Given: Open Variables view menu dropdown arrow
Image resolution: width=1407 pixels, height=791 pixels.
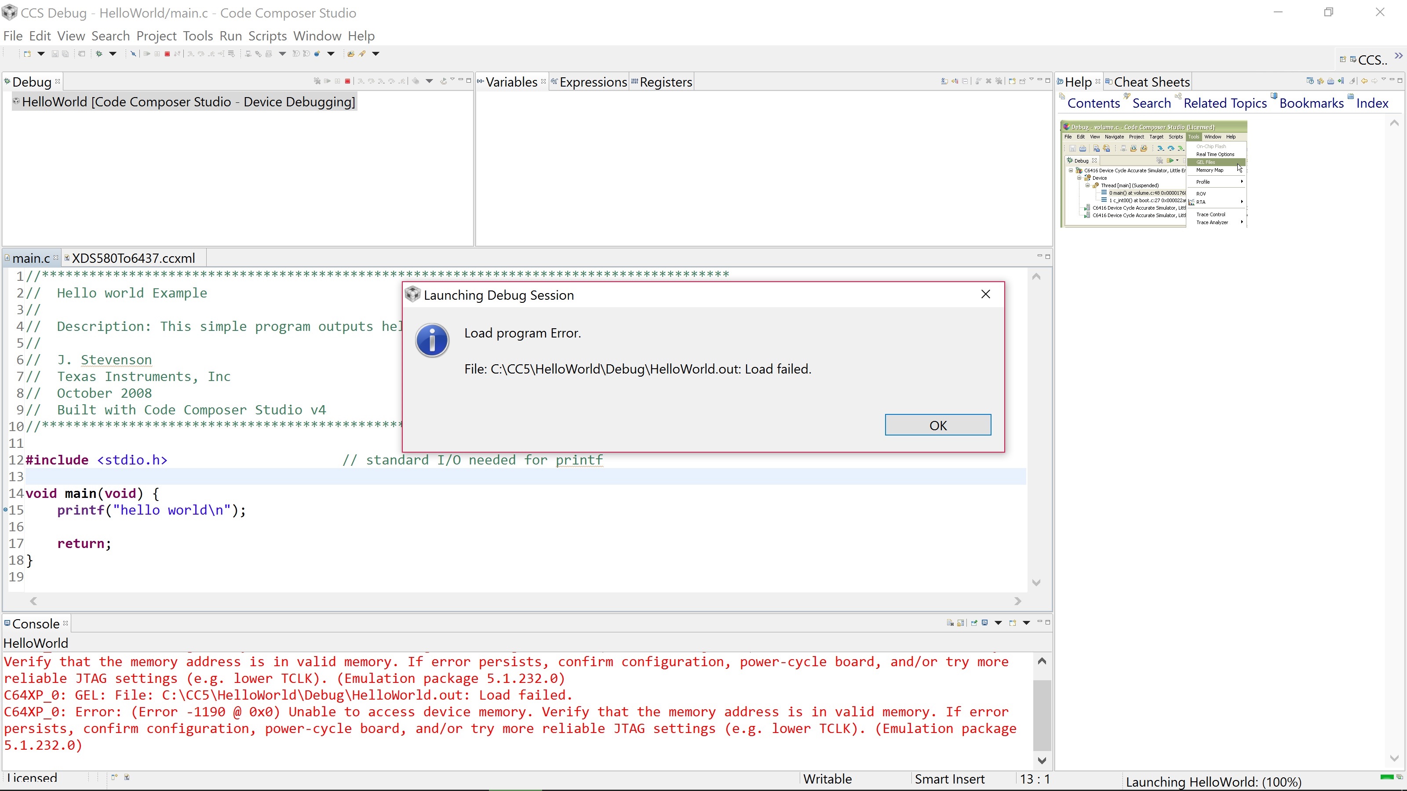Looking at the screenshot, I should [1032, 79].
